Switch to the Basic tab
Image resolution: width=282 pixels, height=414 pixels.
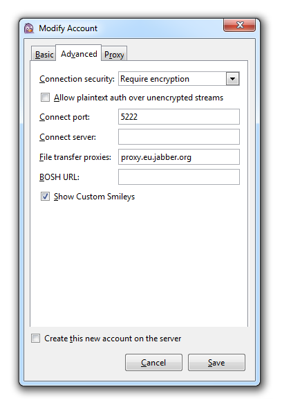[44, 55]
